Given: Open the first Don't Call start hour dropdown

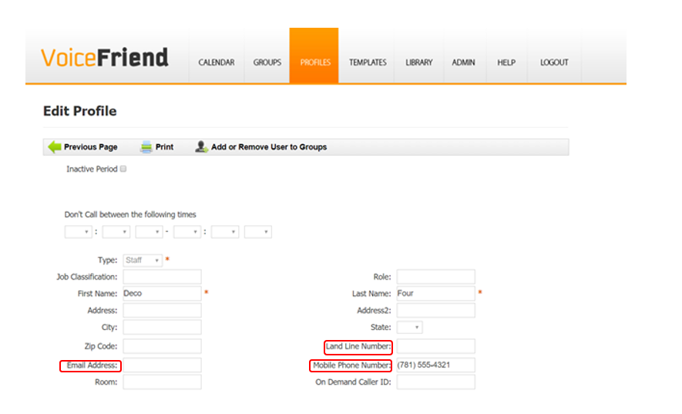Looking at the screenshot, I should (79, 231).
